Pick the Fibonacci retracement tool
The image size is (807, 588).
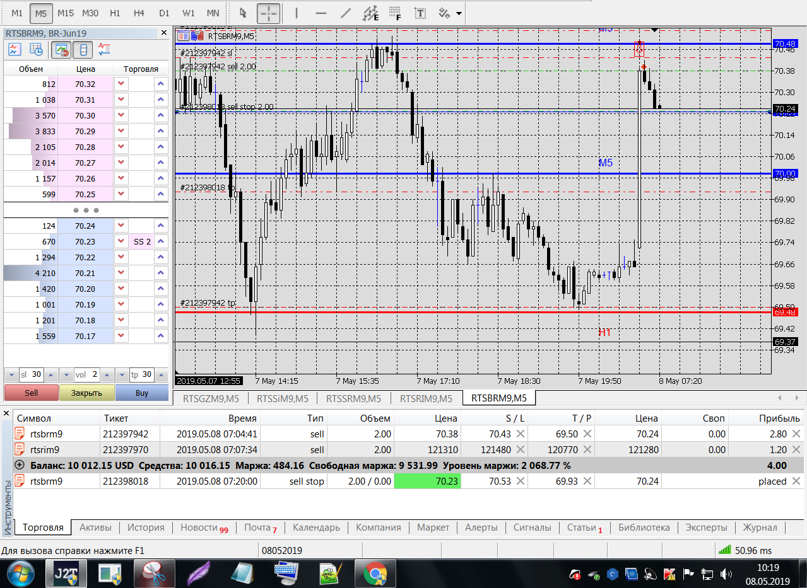point(395,13)
